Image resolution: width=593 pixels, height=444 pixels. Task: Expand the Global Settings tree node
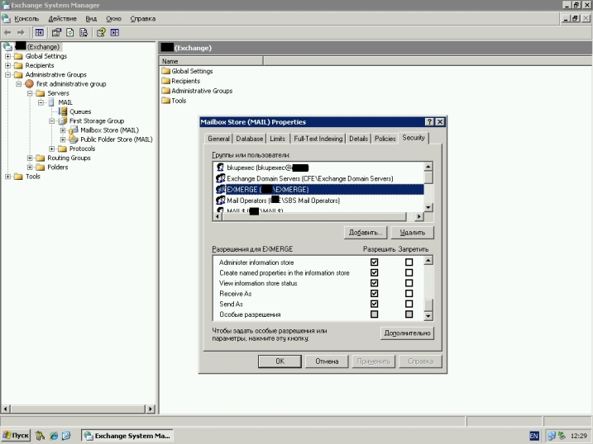point(7,56)
